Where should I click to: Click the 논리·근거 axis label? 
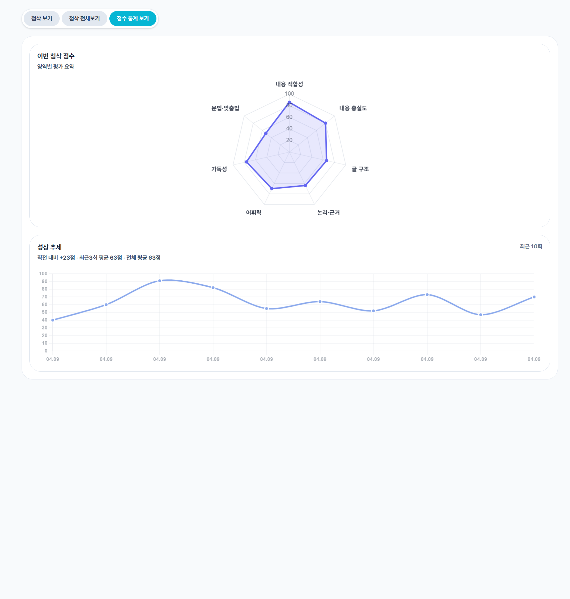tap(328, 213)
